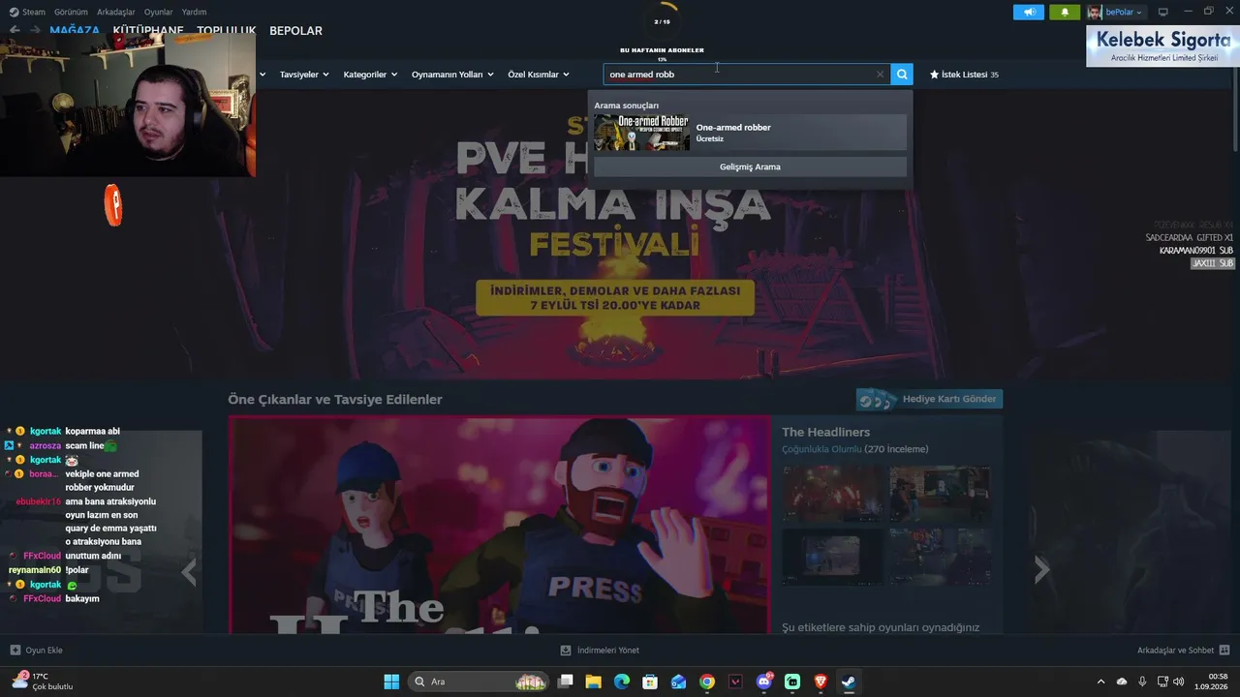Click Oyun Ekle to add a game
The width and height of the screenshot is (1240, 697).
[37, 651]
